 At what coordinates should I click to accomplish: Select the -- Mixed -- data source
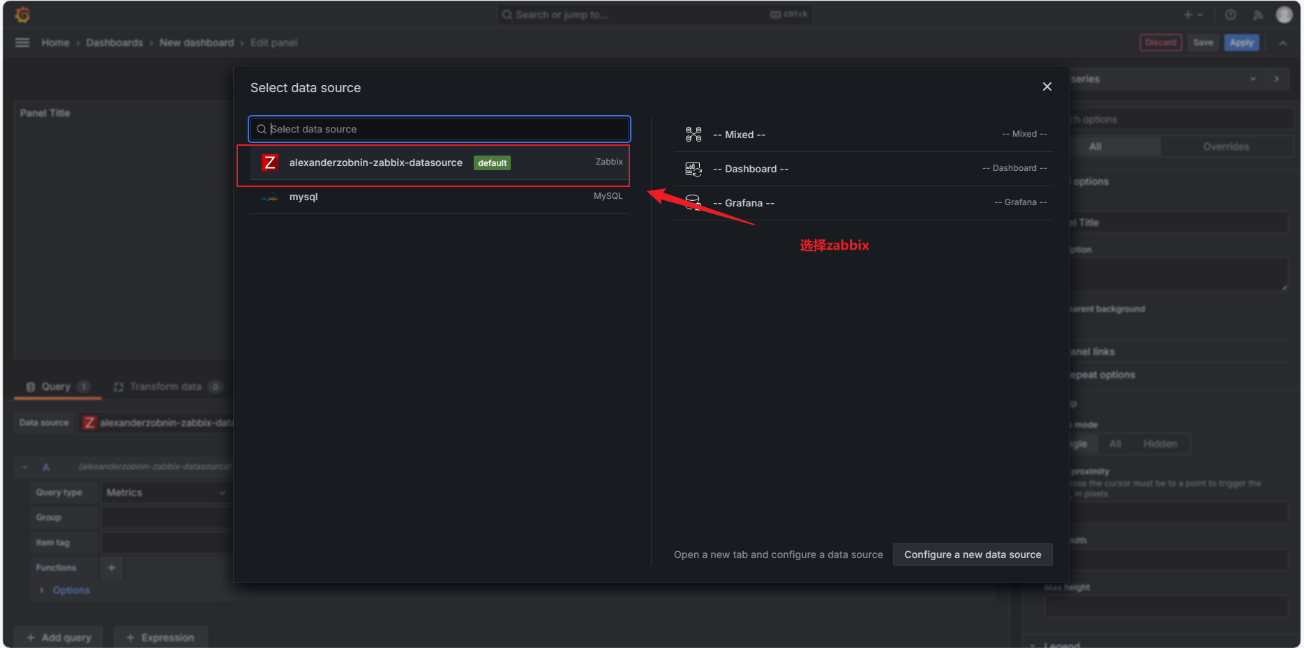point(863,135)
